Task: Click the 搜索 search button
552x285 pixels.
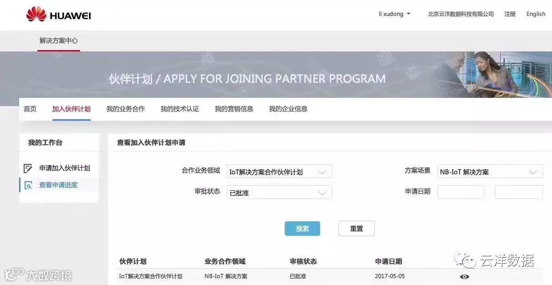Action: tap(302, 229)
